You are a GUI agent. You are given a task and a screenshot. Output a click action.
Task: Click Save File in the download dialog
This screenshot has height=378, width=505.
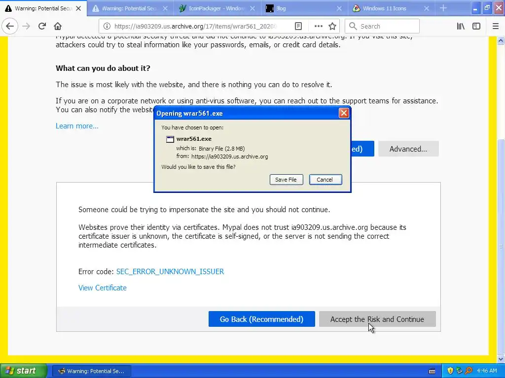[x=286, y=180]
